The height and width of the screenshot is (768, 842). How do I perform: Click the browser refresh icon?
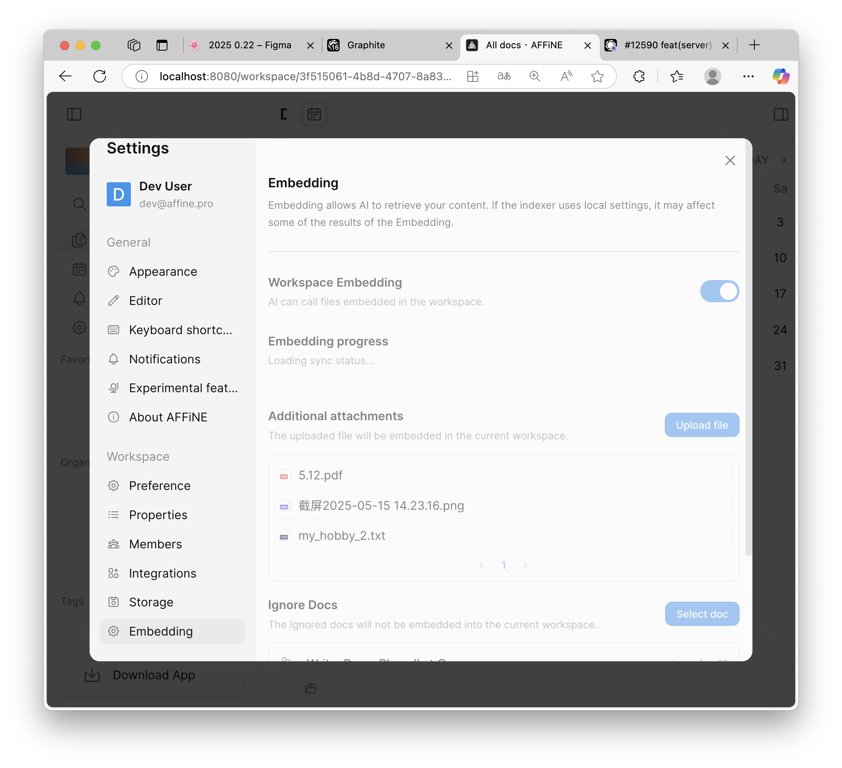(x=99, y=76)
